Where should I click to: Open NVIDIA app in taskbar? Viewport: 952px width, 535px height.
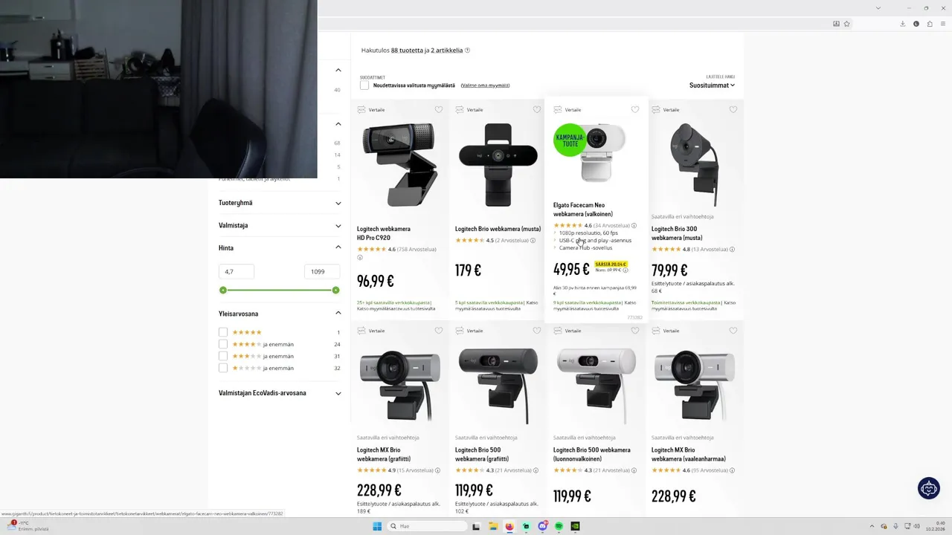coord(575,526)
